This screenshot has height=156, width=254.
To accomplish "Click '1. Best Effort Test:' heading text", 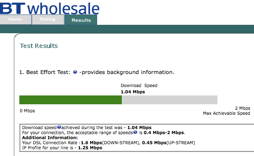I will (x=45, y=72).
